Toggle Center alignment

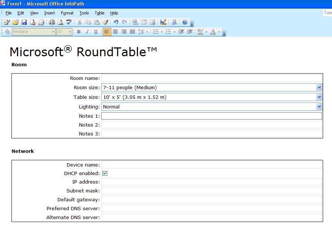coord(115,32)
